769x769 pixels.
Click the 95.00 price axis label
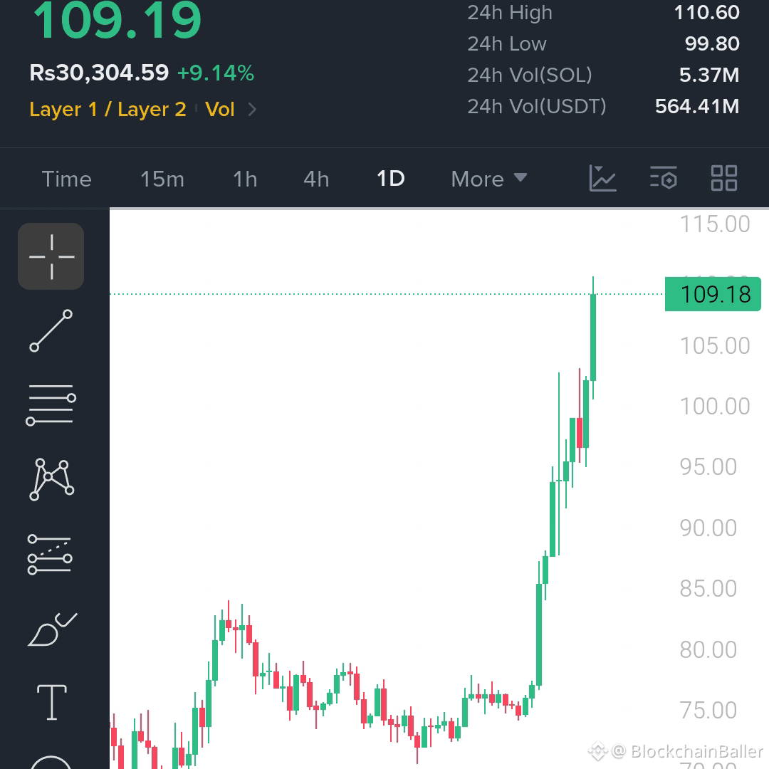pos(708,467)
